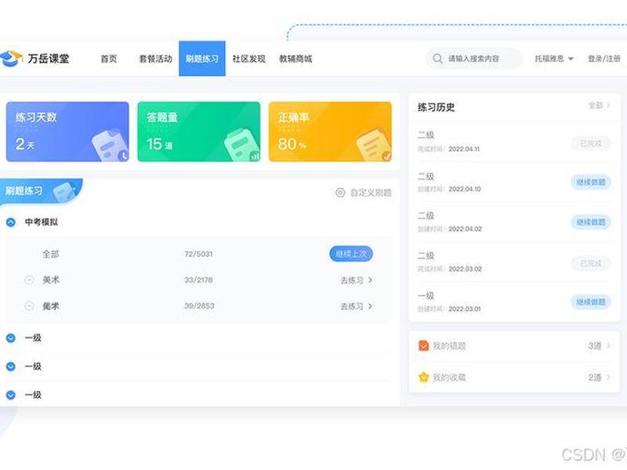
Task: Click the chevron next to 2道
Action: tap(608, 377)
